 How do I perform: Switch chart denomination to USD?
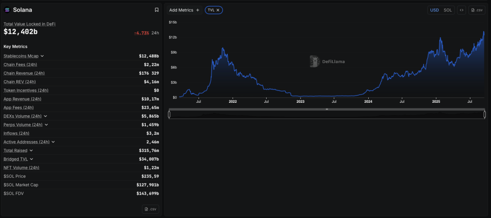pos(434,10)
